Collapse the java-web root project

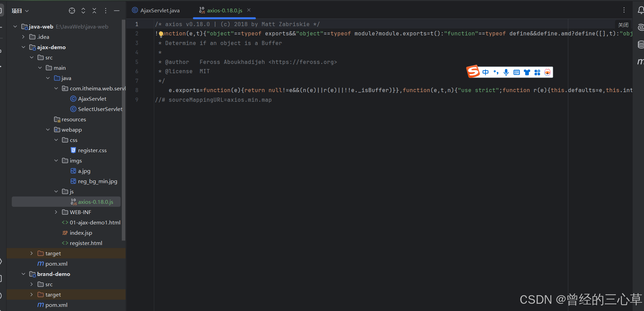pos(15,26)
